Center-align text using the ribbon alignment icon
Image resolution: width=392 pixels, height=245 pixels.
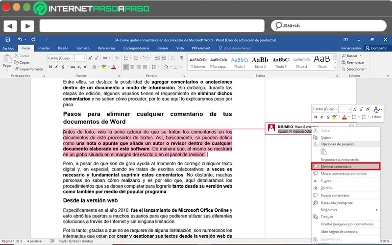coord(133,67)
